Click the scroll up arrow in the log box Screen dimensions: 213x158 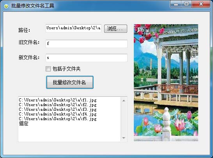coord(124,101)
